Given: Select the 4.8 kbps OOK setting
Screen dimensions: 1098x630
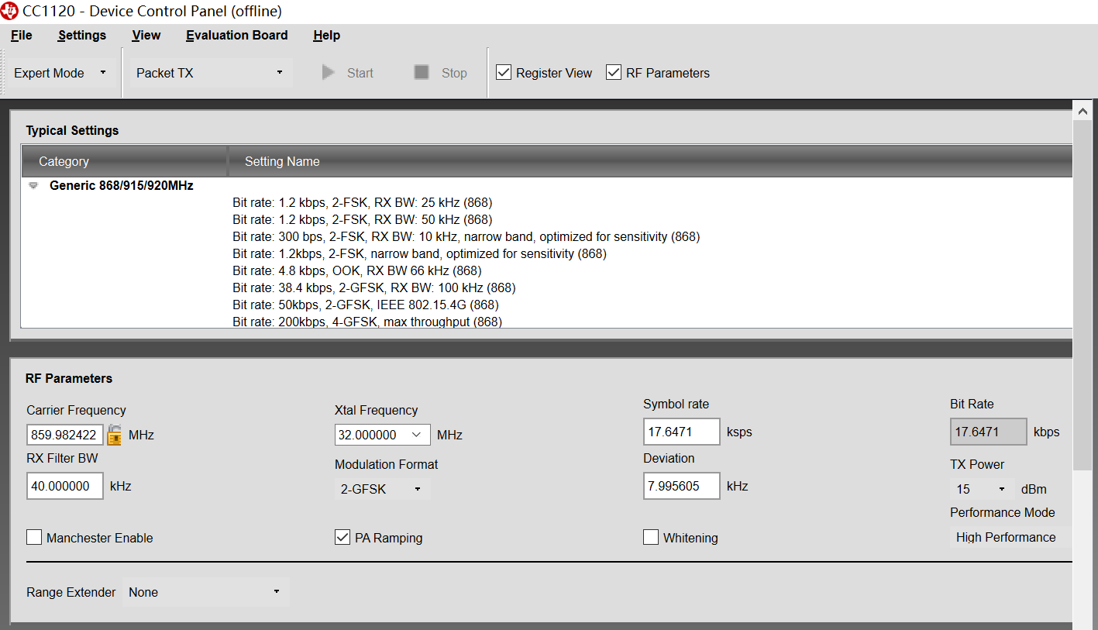Looking at the screenshot, I should click(357, 271).
